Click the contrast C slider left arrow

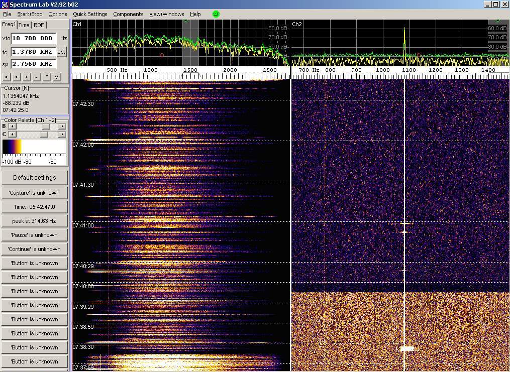pos(13,135)
